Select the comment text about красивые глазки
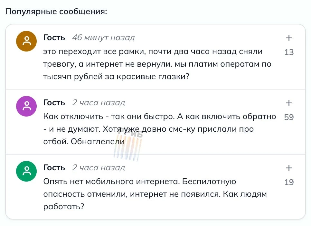This screenshot has height=226, width=311. pos(157,64)
